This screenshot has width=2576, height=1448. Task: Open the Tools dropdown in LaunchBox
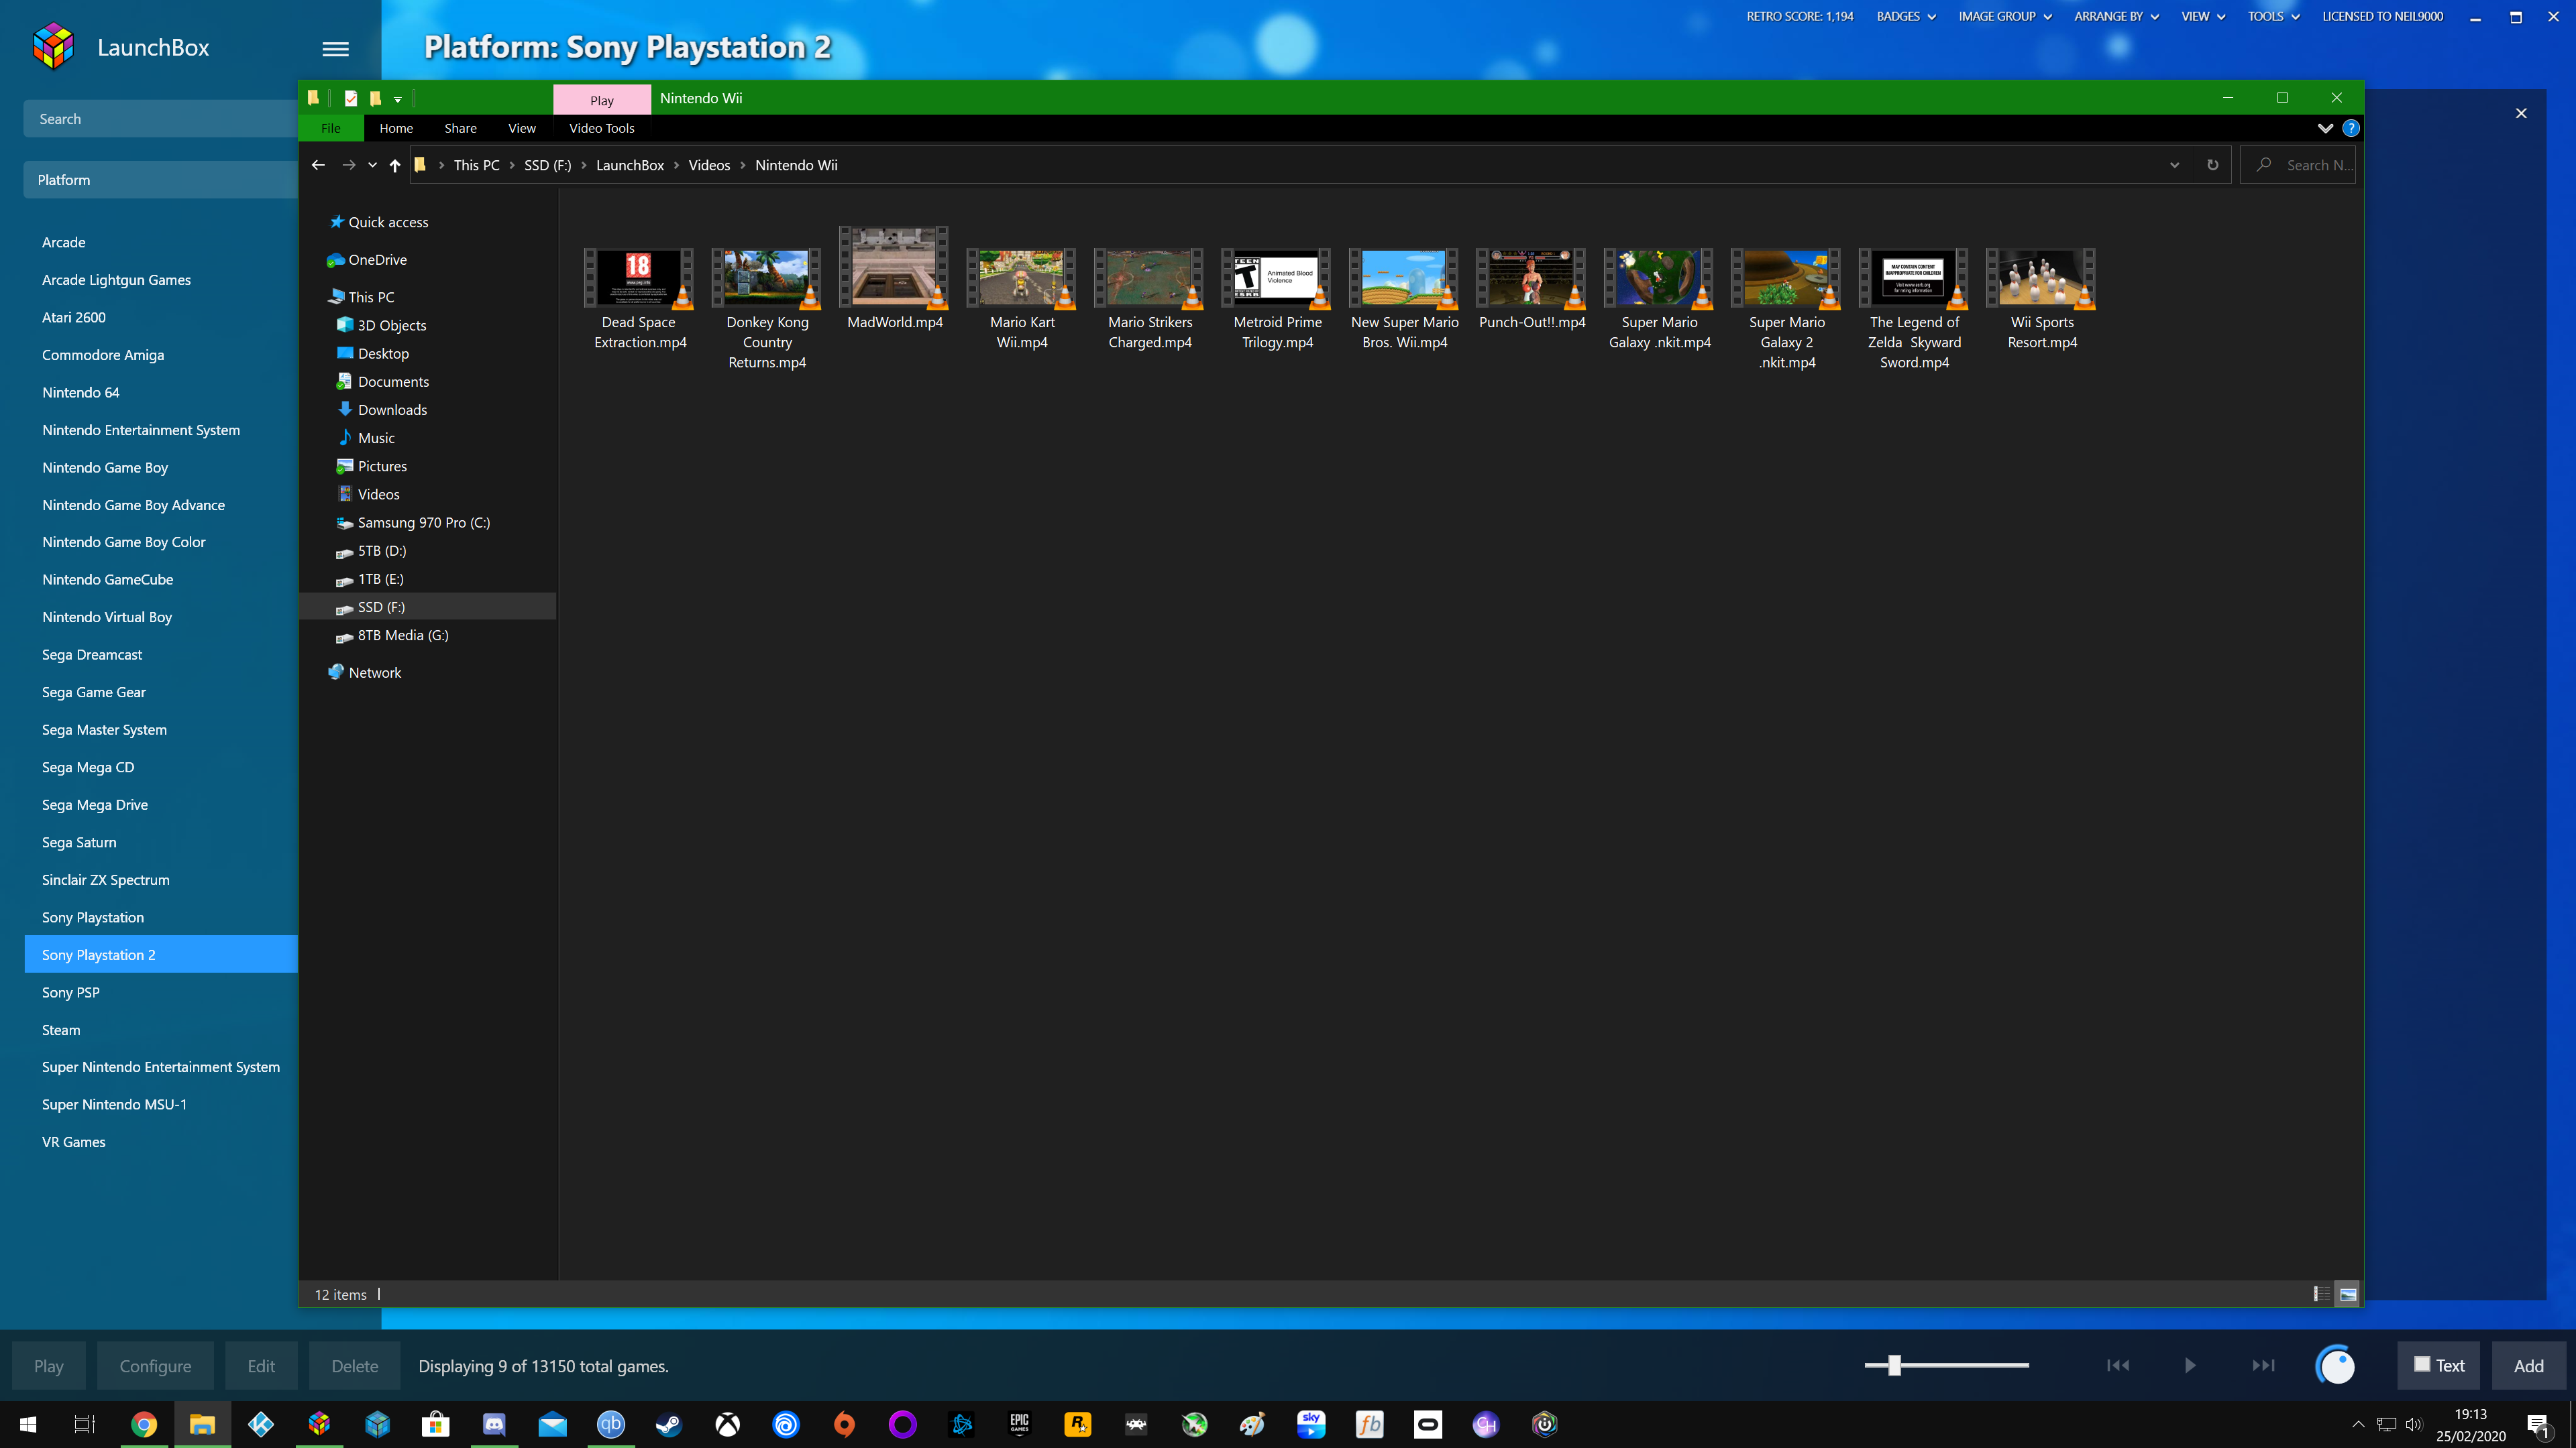point(2273,16)
